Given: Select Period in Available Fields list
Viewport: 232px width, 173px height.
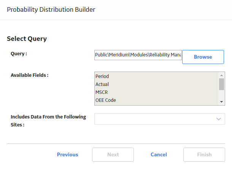Looking at the screenshot, I should 156,76.
